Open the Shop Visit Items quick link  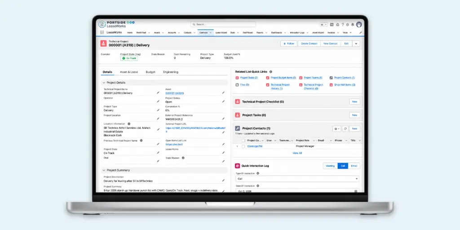[345, 85]
